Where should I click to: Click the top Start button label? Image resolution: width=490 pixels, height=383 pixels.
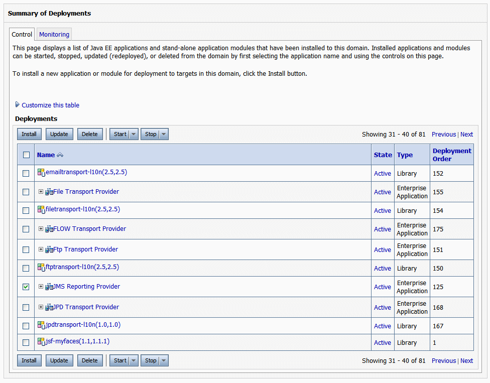[120, 134]
